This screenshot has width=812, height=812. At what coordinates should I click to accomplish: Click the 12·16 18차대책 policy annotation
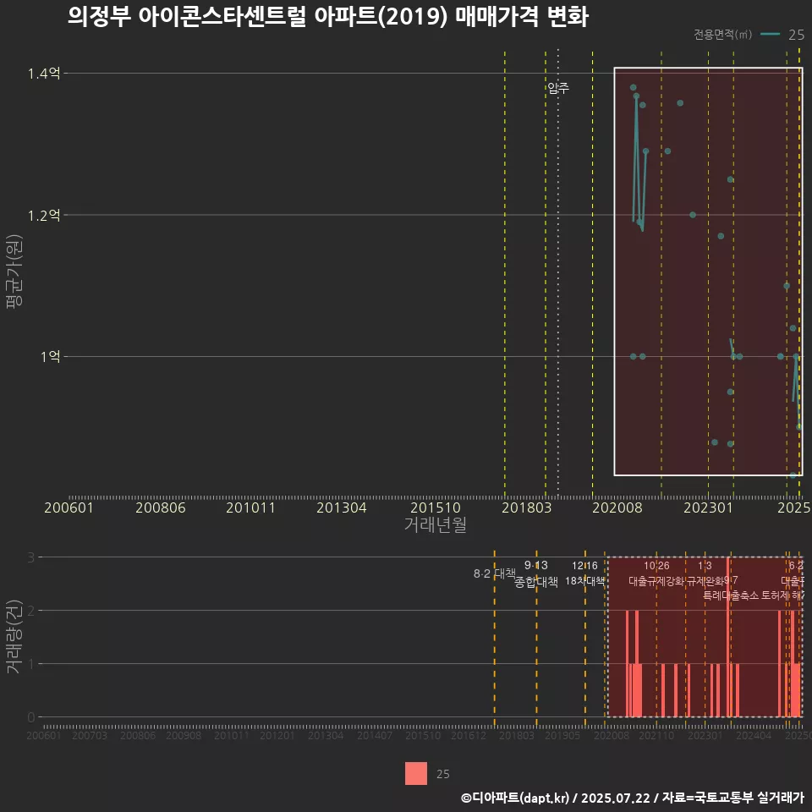click(x=584, y=573)
